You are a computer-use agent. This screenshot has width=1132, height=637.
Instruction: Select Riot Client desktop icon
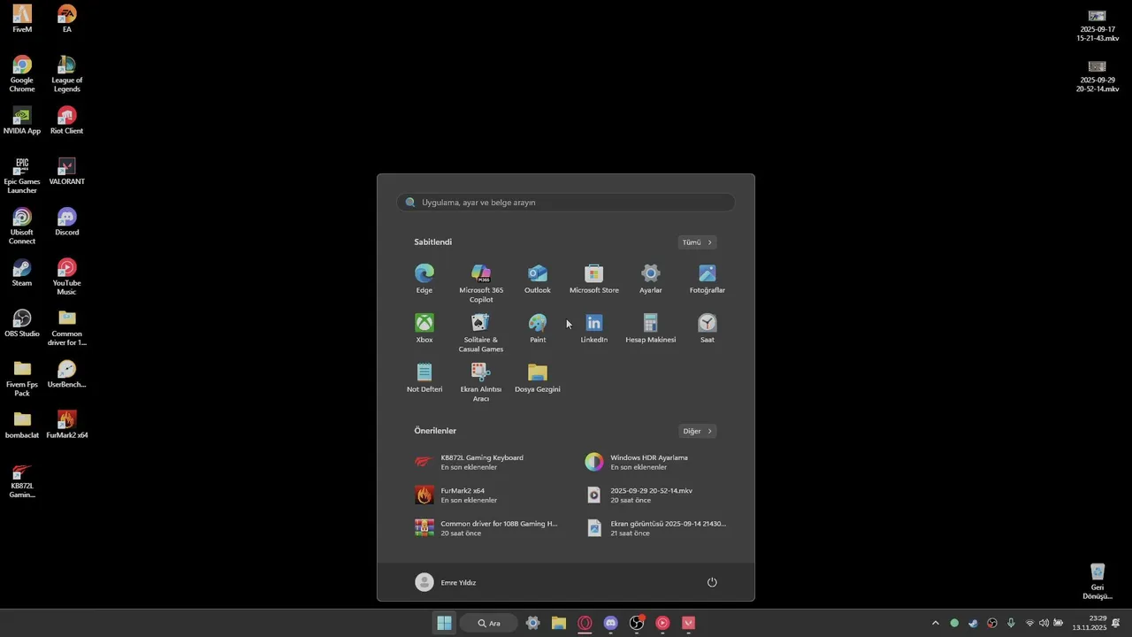coord(66,121)
